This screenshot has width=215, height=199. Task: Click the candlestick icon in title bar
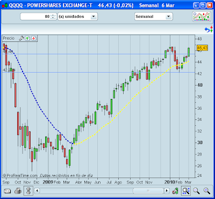click(5, 5)
